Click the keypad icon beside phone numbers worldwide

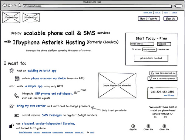click(17, 78)
